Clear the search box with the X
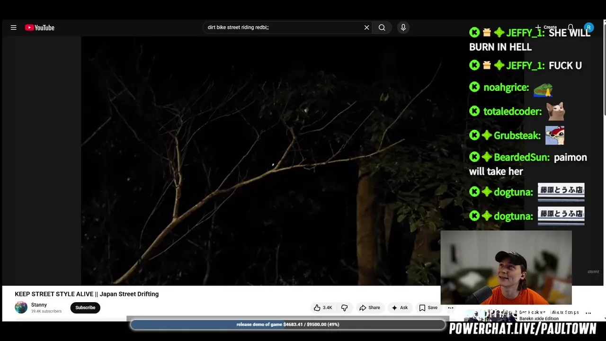The image size is (606, 341). click(366, 27)
